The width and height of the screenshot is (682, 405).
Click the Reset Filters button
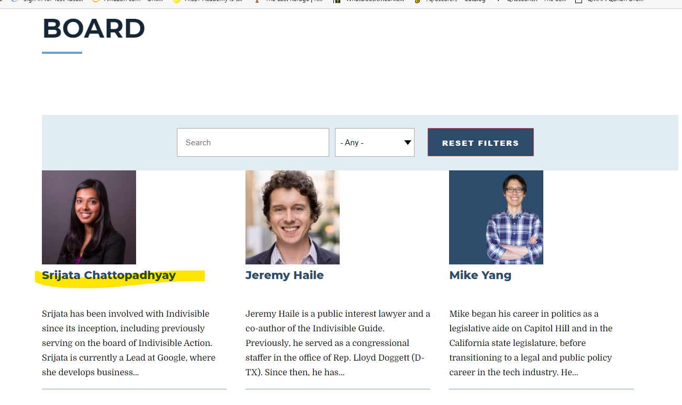point(480,142)
